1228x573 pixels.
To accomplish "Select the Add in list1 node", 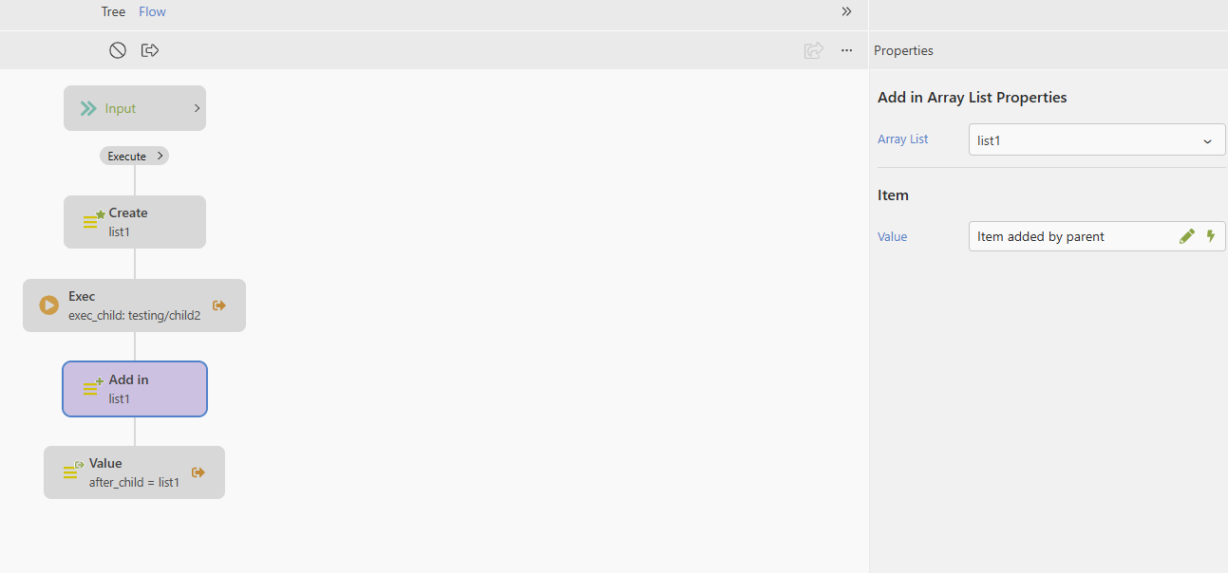I will pyautogui.click(x=135, y=389).
